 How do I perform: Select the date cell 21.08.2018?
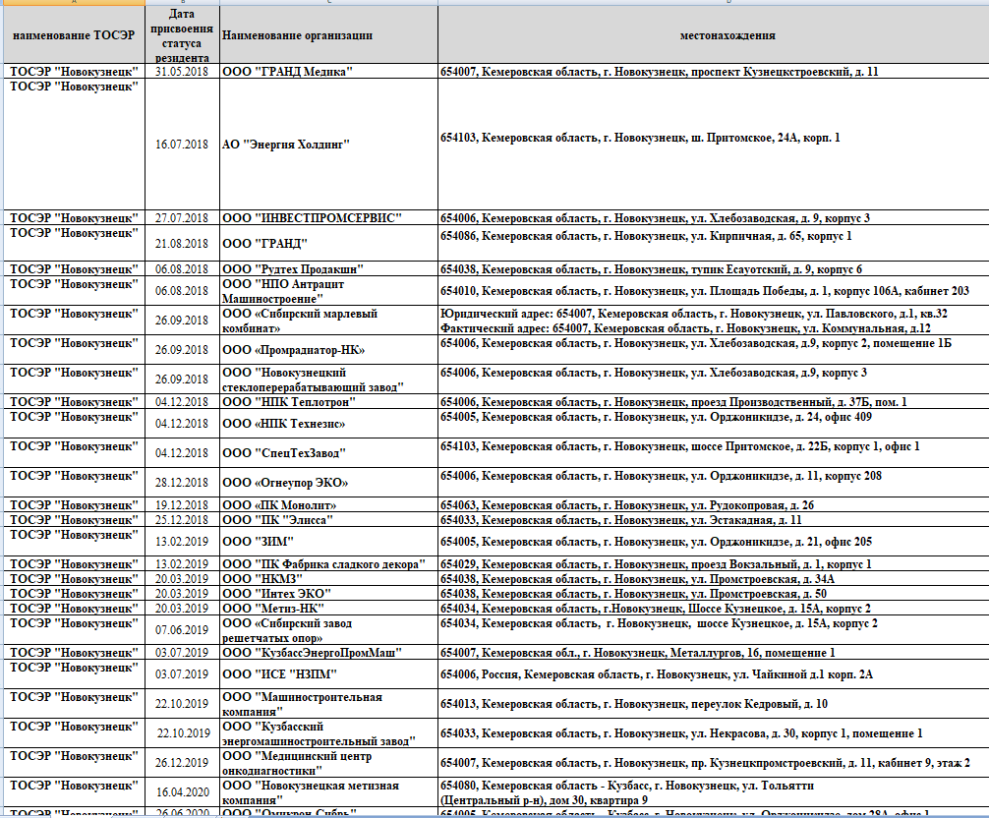182,243
